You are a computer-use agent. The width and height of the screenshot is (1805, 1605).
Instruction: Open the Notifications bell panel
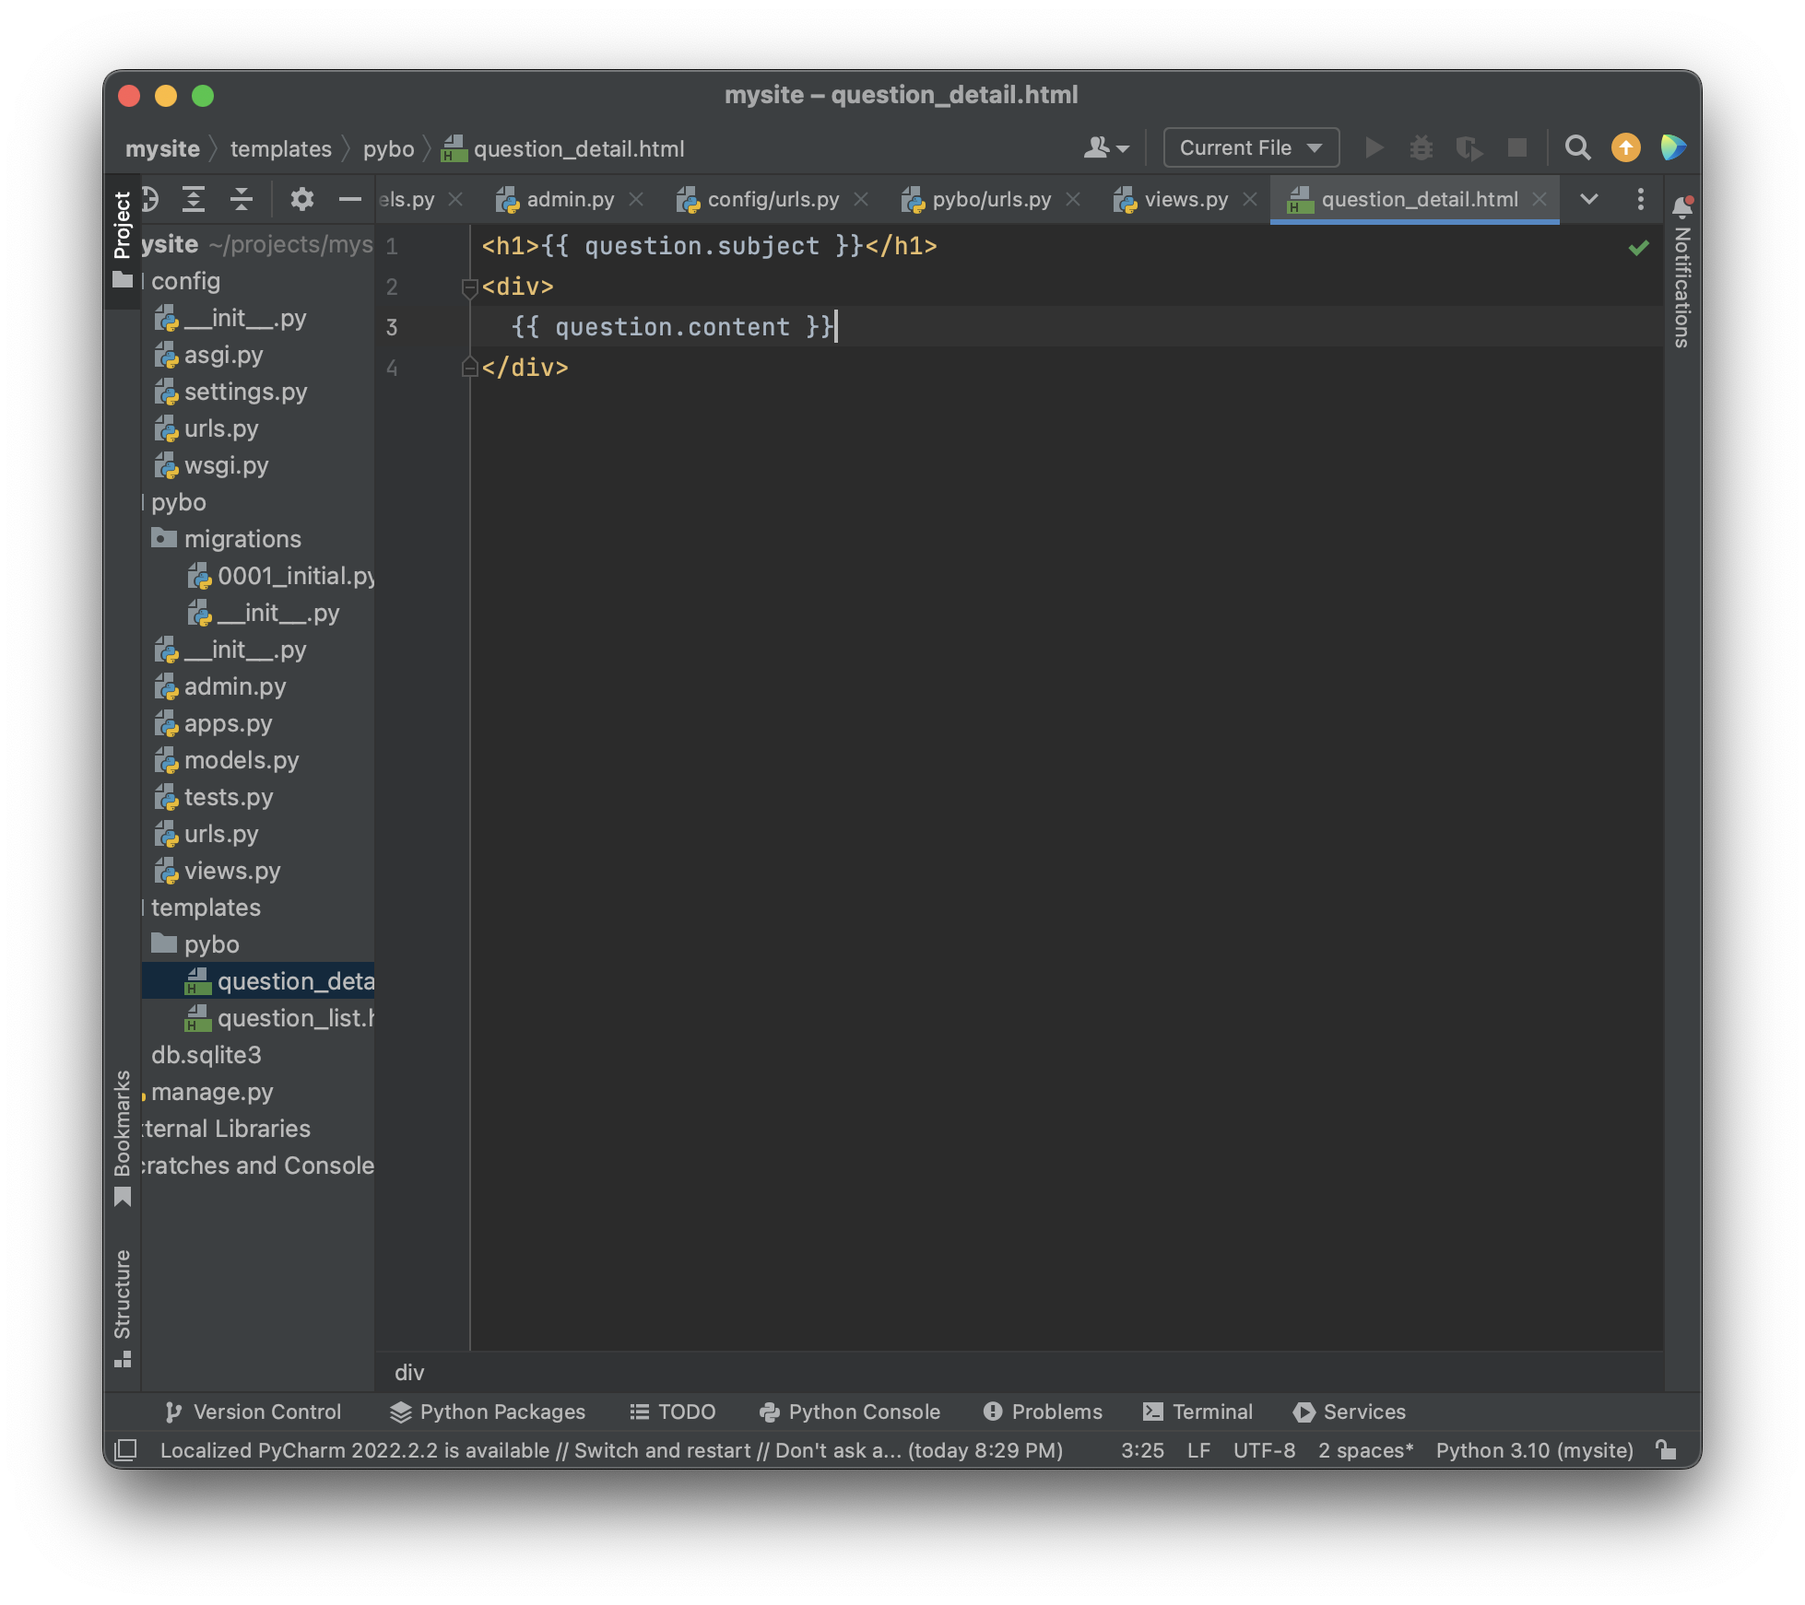(1681, 206)
